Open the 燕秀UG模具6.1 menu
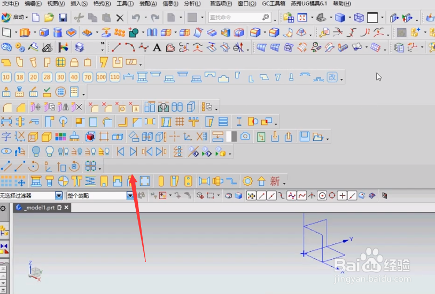This screenshot has height=294, width=435. click(309, 4)
